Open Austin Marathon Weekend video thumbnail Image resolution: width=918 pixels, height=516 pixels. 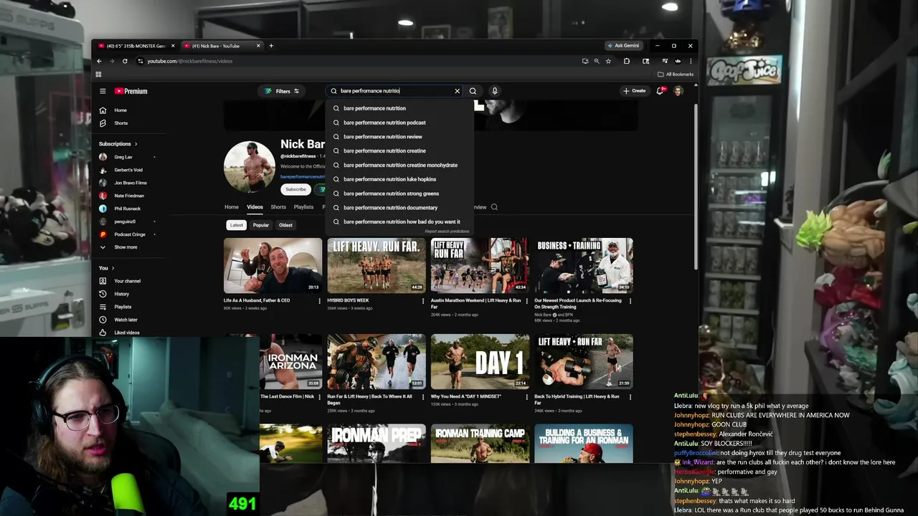(480, 266)
